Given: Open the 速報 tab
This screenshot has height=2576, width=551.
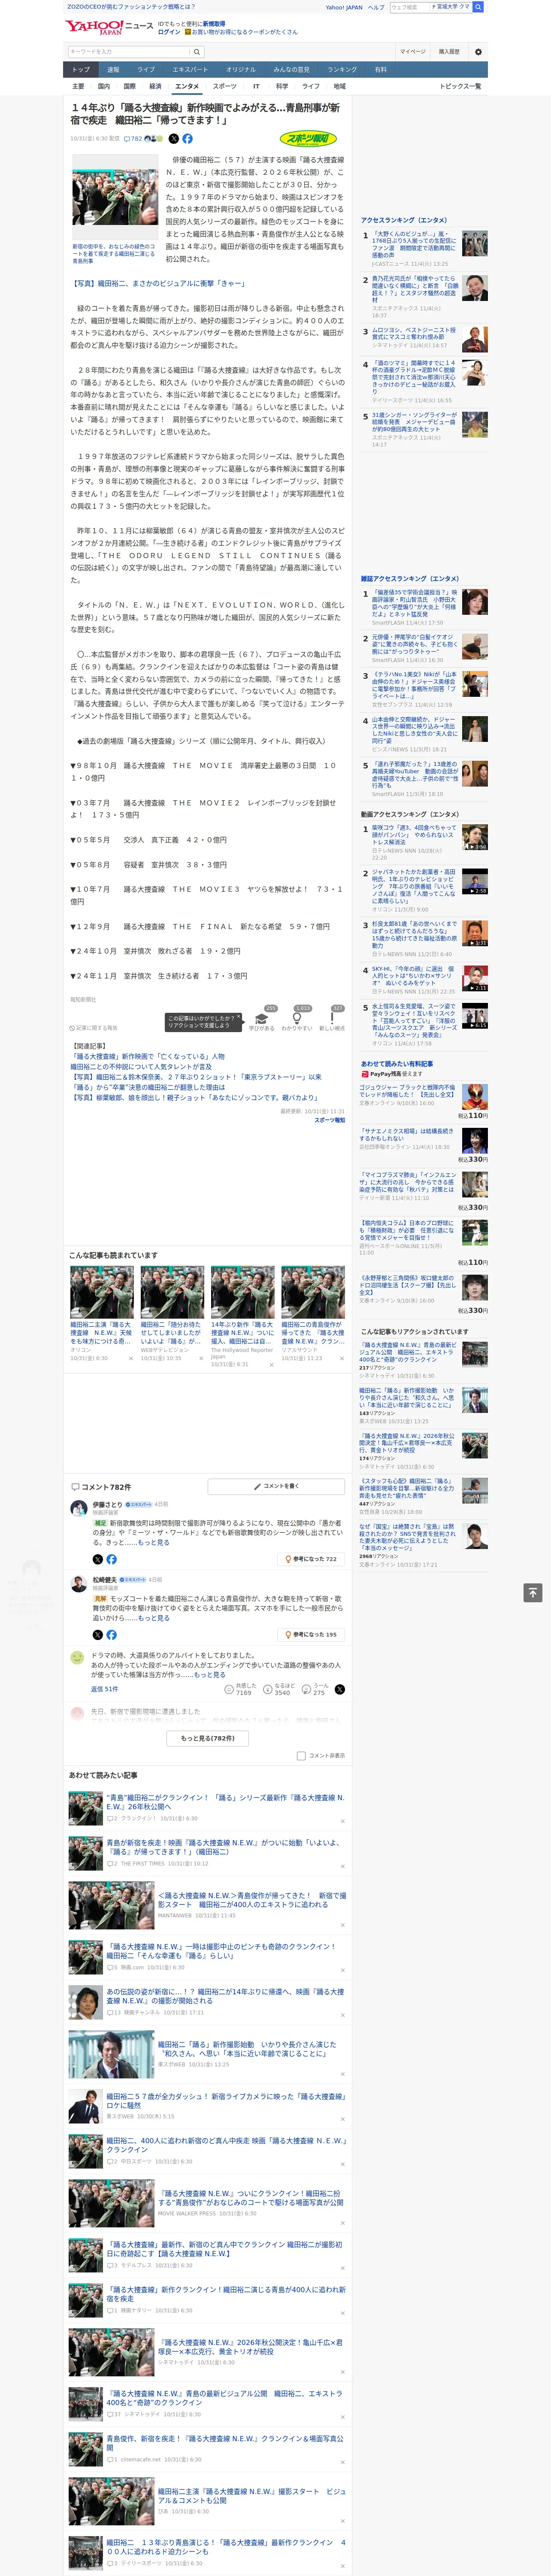Looking at the screenshot, I should tap(113, 70).
